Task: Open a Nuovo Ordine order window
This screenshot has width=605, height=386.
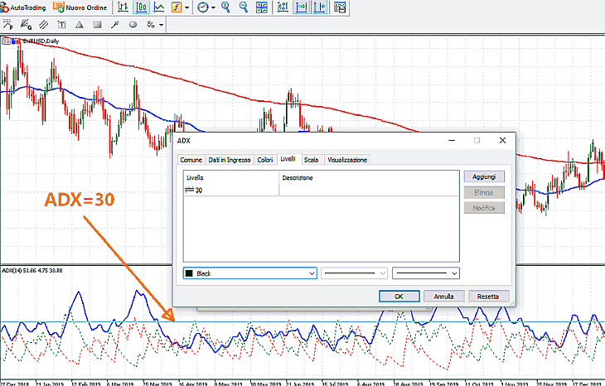Action: [79, 7]
